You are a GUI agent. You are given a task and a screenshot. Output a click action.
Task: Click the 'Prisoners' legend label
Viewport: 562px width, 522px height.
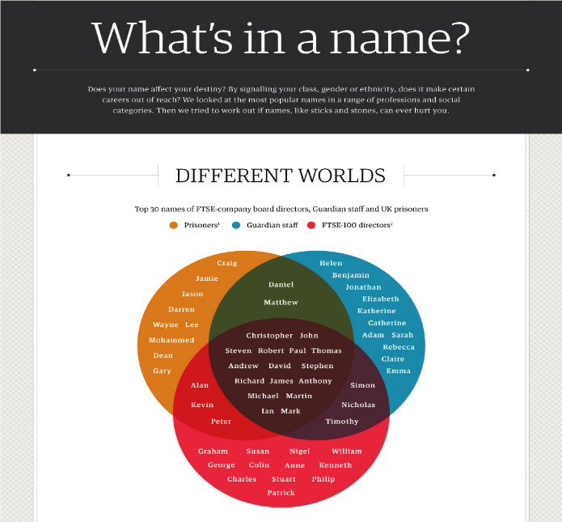click(201, 224)
